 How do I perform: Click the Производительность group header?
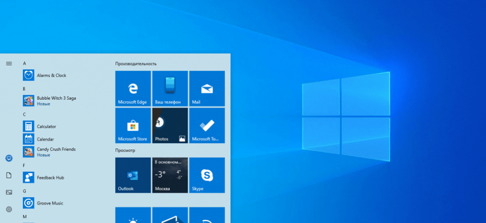pos(136,64)
